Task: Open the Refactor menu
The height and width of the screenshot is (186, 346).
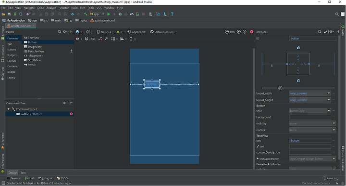Action: 63,8
